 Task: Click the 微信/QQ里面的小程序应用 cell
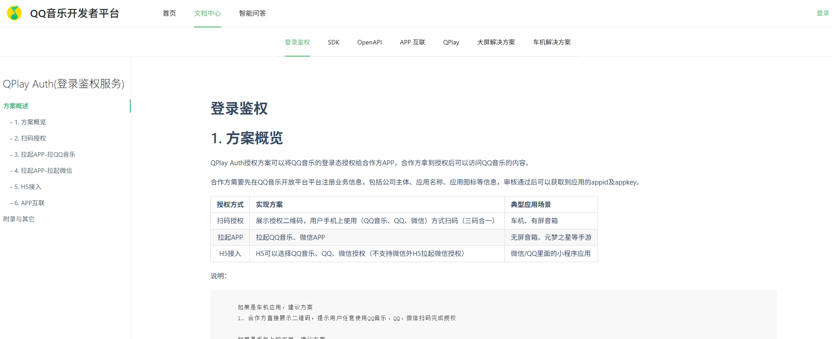pyautogui.click(x=551, y=254)
